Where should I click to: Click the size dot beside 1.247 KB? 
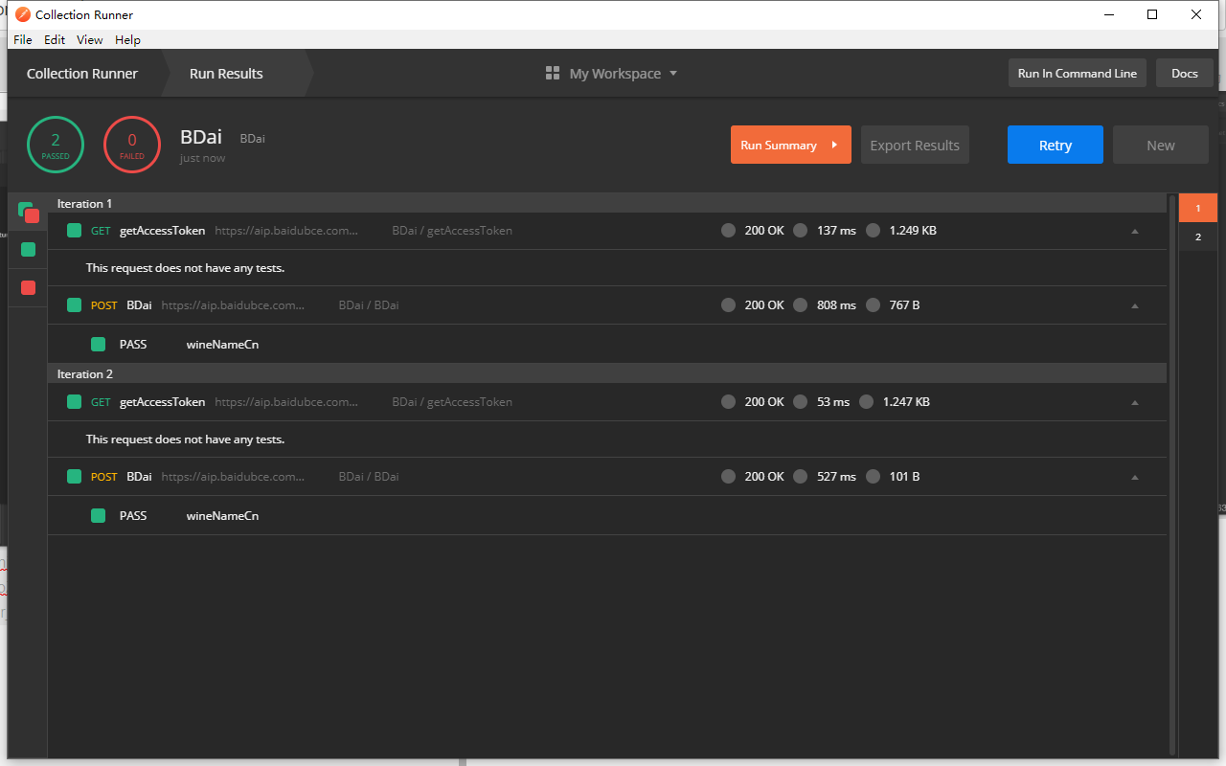[866, 402]
